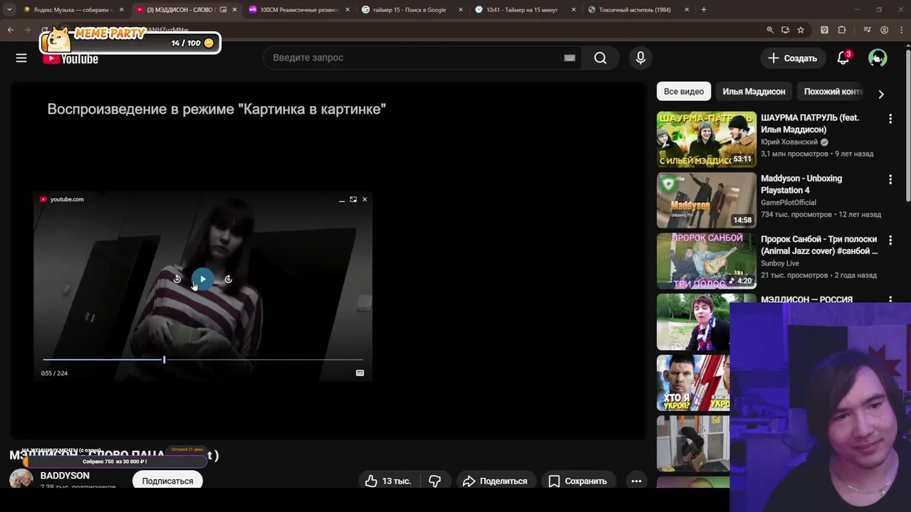Go back with browser back arrow
This screenshot has height=512, width=911.
pyautogui.click(x=10, y=30)
